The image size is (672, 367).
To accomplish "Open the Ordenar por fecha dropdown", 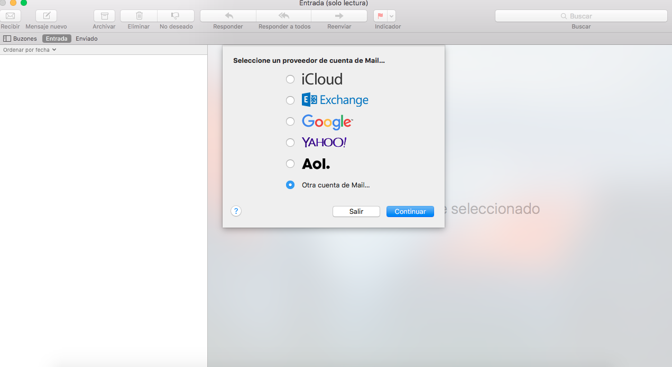I will pyautogui.click(x=30, y=50).
